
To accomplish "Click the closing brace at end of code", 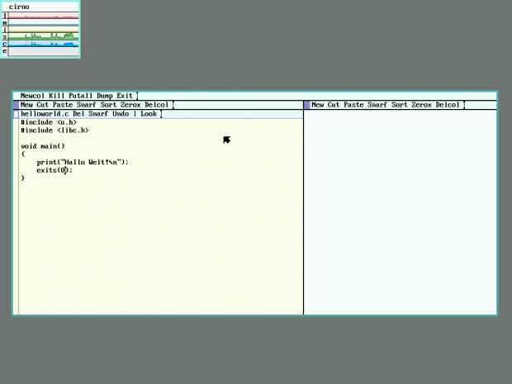I will [x=23, y=178].
